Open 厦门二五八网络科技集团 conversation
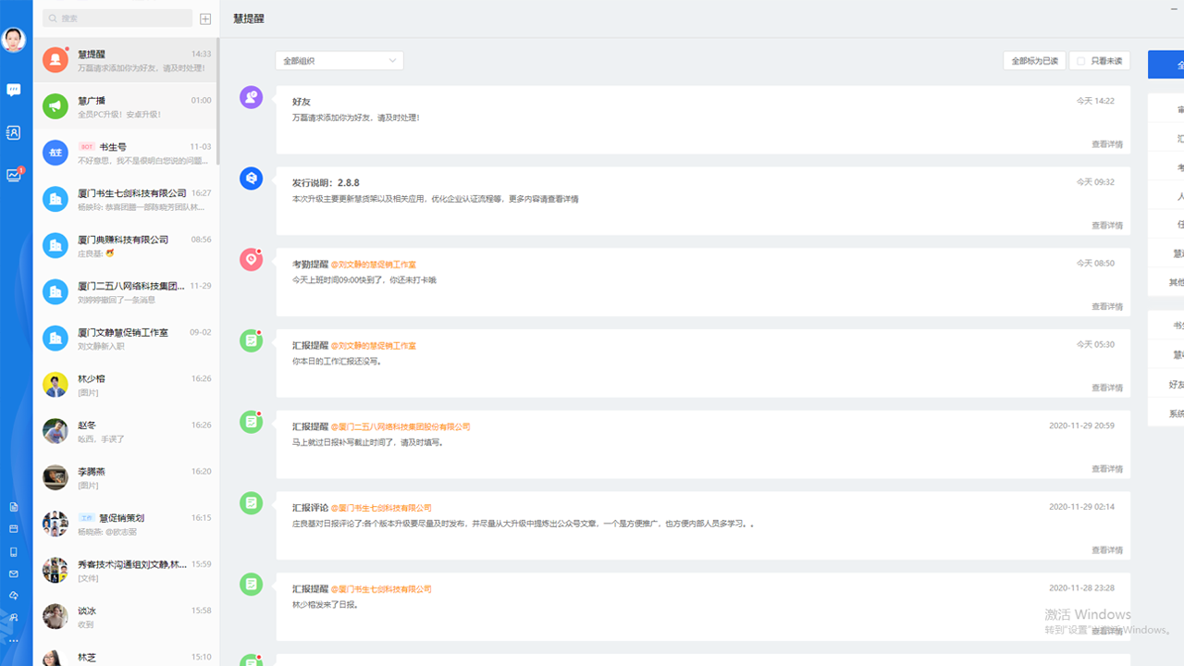The height and width of the screenshot is (666, 1184). click(127, 292)
